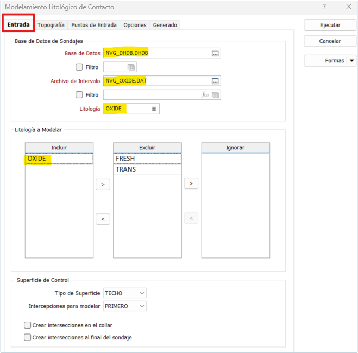Open the Litología field list icon
358x353 pixels.
pyautogui.click(x=154, y=109)
